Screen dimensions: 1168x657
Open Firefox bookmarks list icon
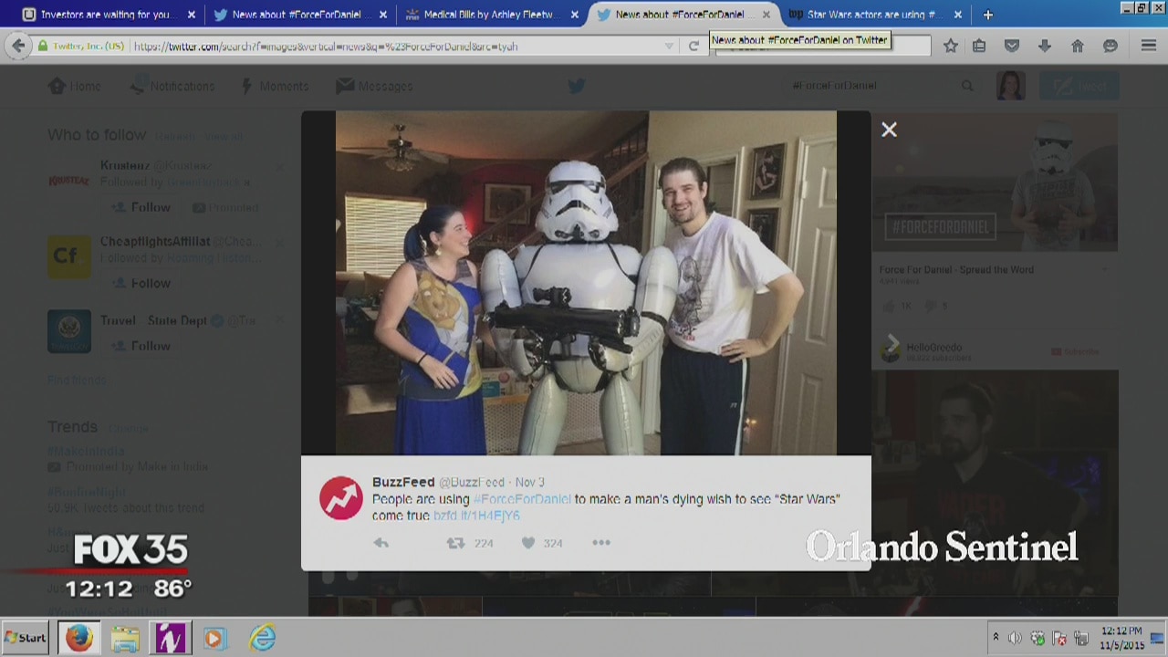tap(979, 46)
